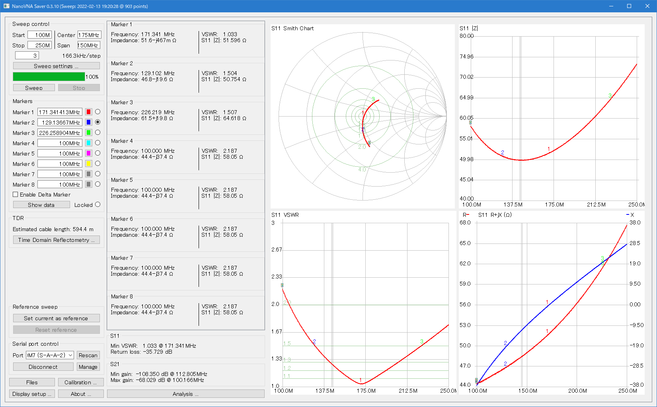Open Marker 7 gray color swatch

pyautogui.click(x=89, y=174)
